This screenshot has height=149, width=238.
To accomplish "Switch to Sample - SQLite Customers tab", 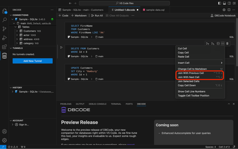I will point(83,10).
